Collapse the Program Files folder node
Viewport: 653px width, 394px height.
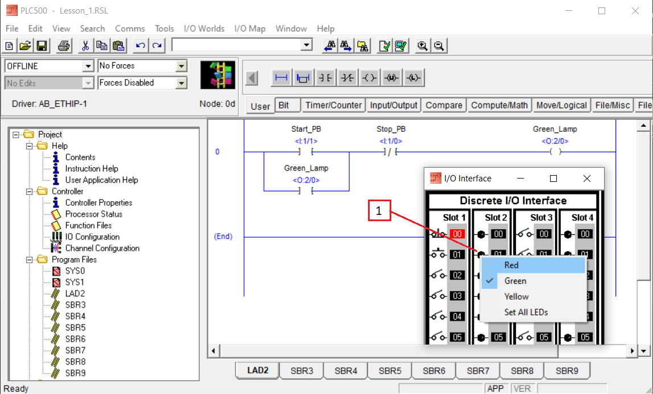[30, 260]
